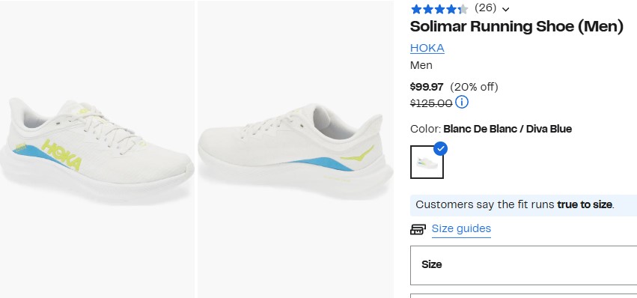
Task: Click the Men category text under HOKA
Action: (x=421, y=65)
